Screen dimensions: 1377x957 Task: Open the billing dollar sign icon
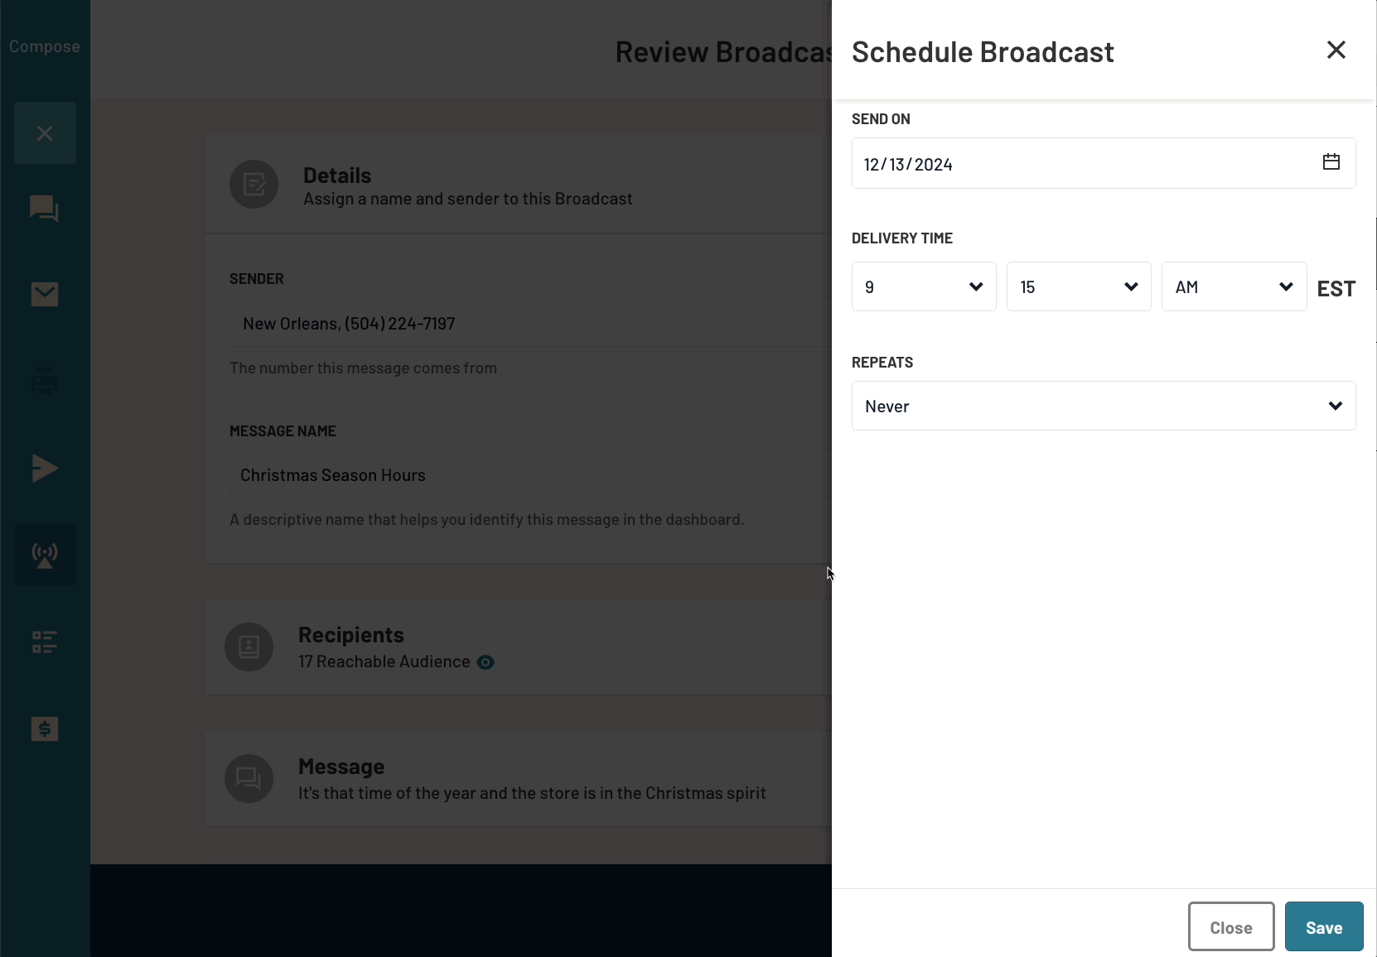(45, 729)
